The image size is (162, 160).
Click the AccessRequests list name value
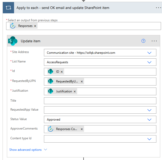pyautogui.click(x=57, y=62)
